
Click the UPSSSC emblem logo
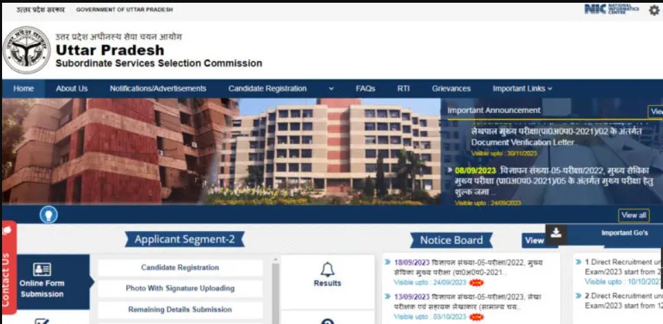(x=27, y=50)
